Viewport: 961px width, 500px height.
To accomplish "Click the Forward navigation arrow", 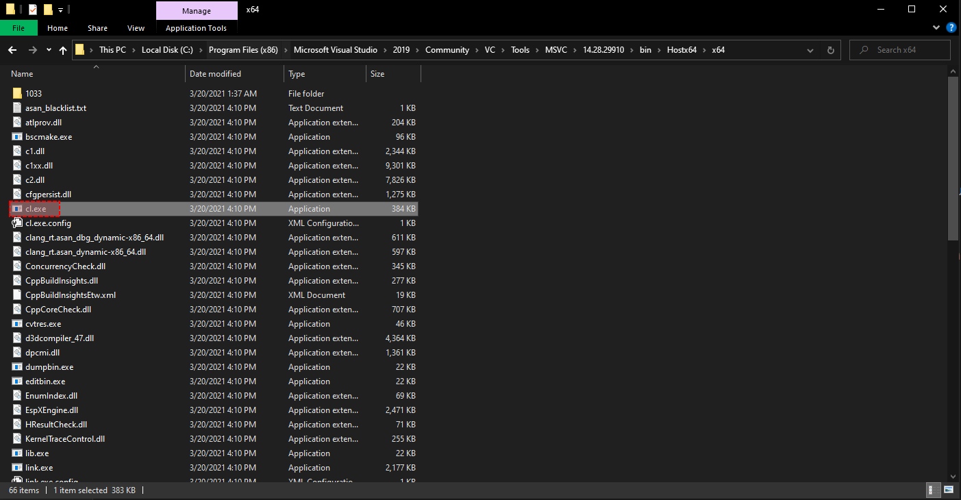I will point(32,50).
